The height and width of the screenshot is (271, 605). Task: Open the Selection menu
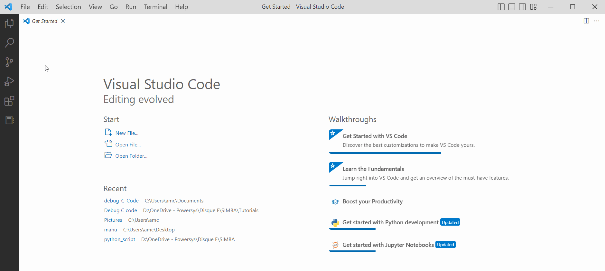coord(69,7)
